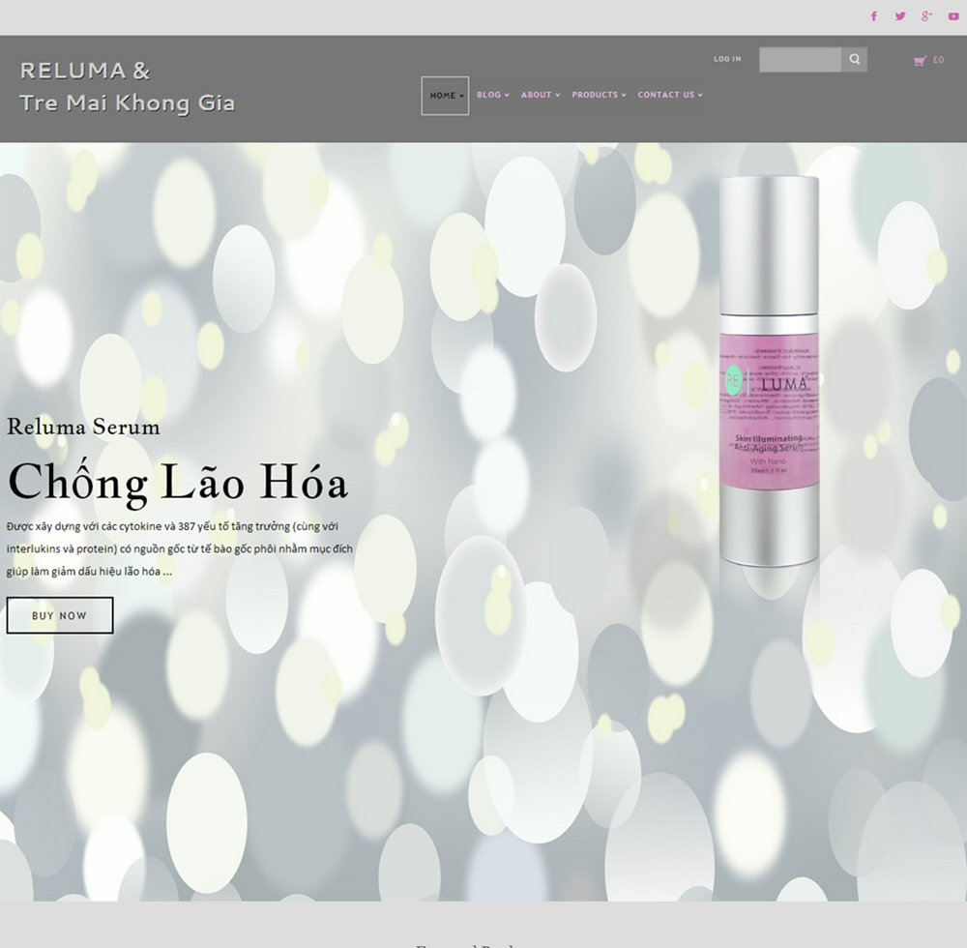Expand the BLOG menu dropdown
967x948 pixels.
coord(493,95)
